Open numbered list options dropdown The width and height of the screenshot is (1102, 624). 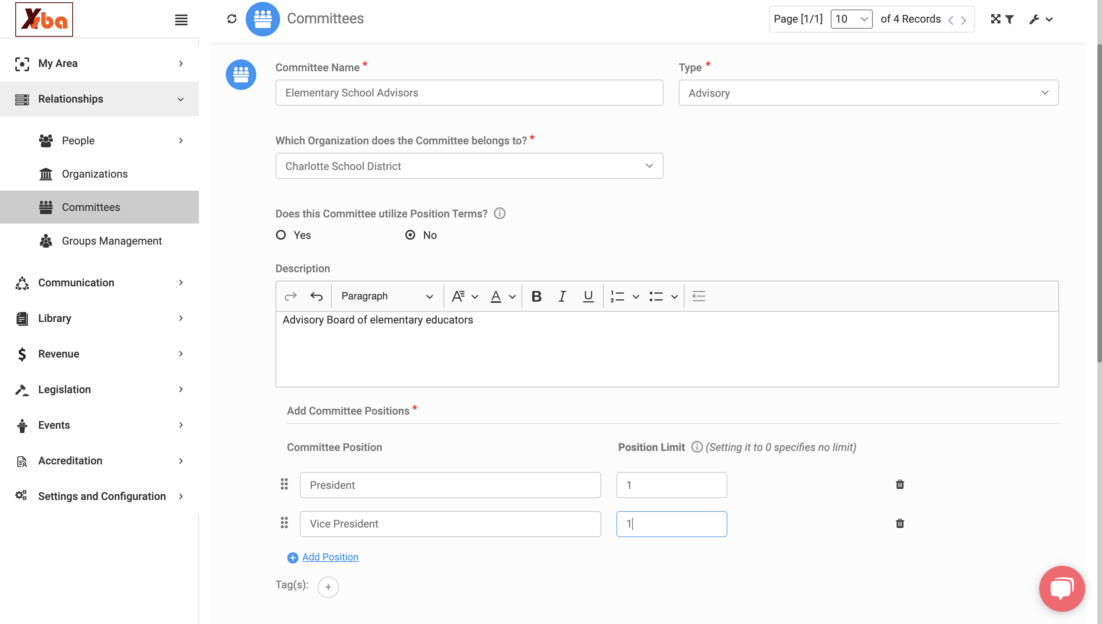[x=636, y=297]
